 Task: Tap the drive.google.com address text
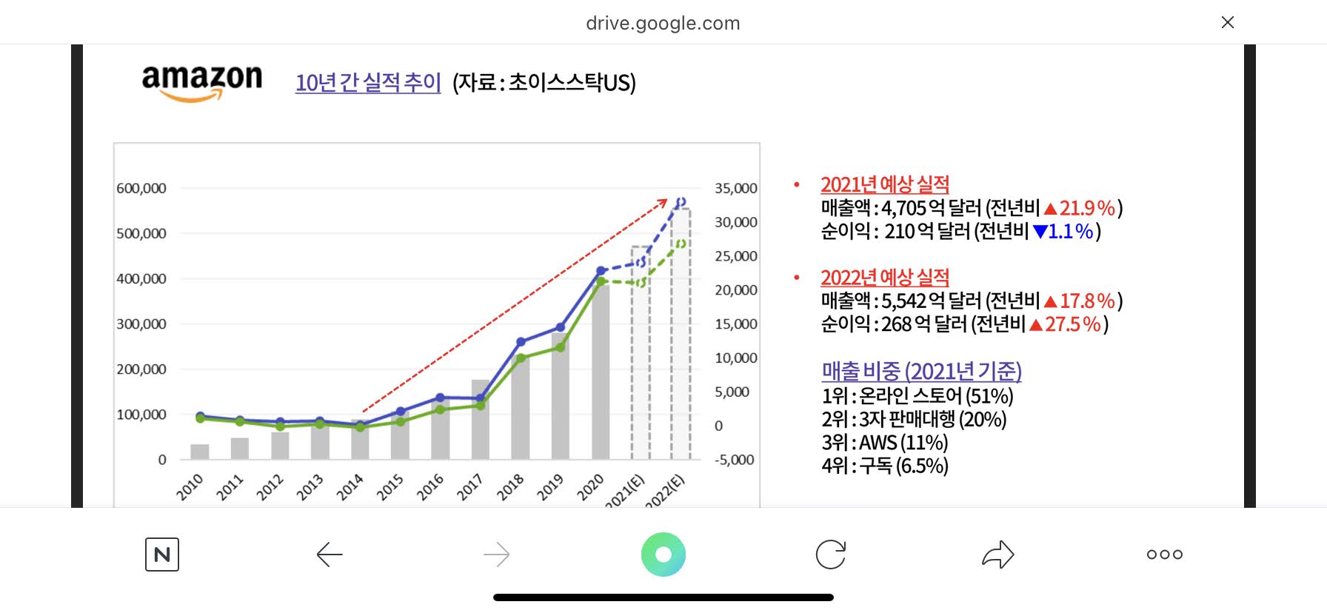pyautogui.click(x=663, y=23)
